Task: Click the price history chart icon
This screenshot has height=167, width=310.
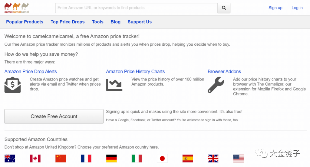Action: pos(114,85)
